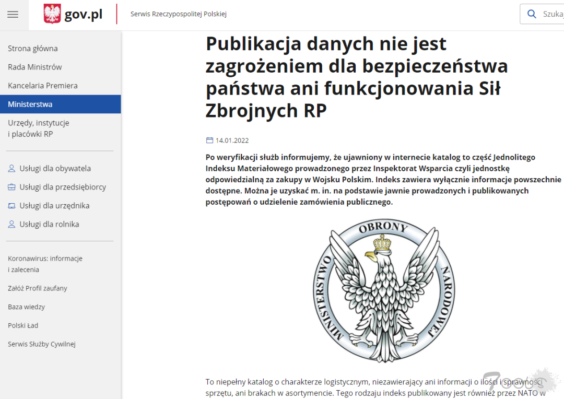This screenshot has width=564, height=399.
Task: Open Serwis Służby Cywilnej link
Action: 42,344
